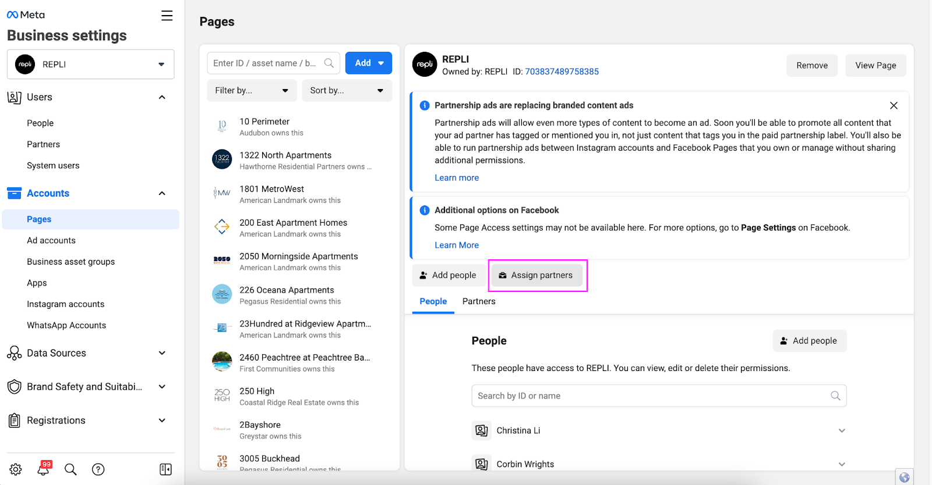Open notifications bell with 99 badge

(44, 469)
